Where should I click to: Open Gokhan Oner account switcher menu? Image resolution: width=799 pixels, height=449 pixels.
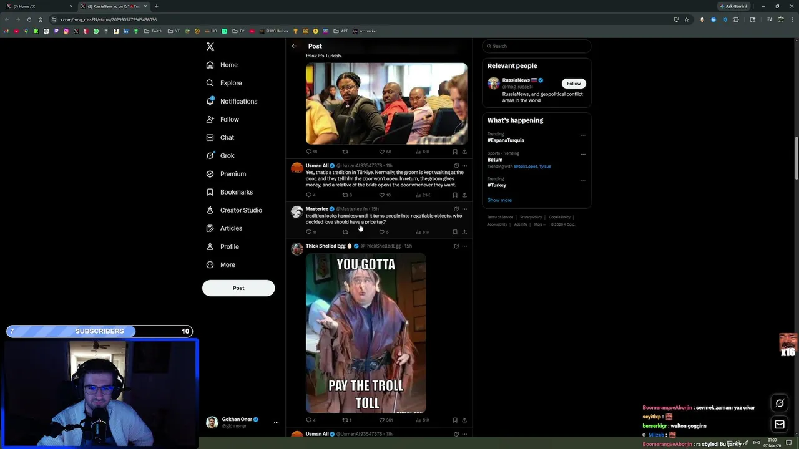[243, 422]
